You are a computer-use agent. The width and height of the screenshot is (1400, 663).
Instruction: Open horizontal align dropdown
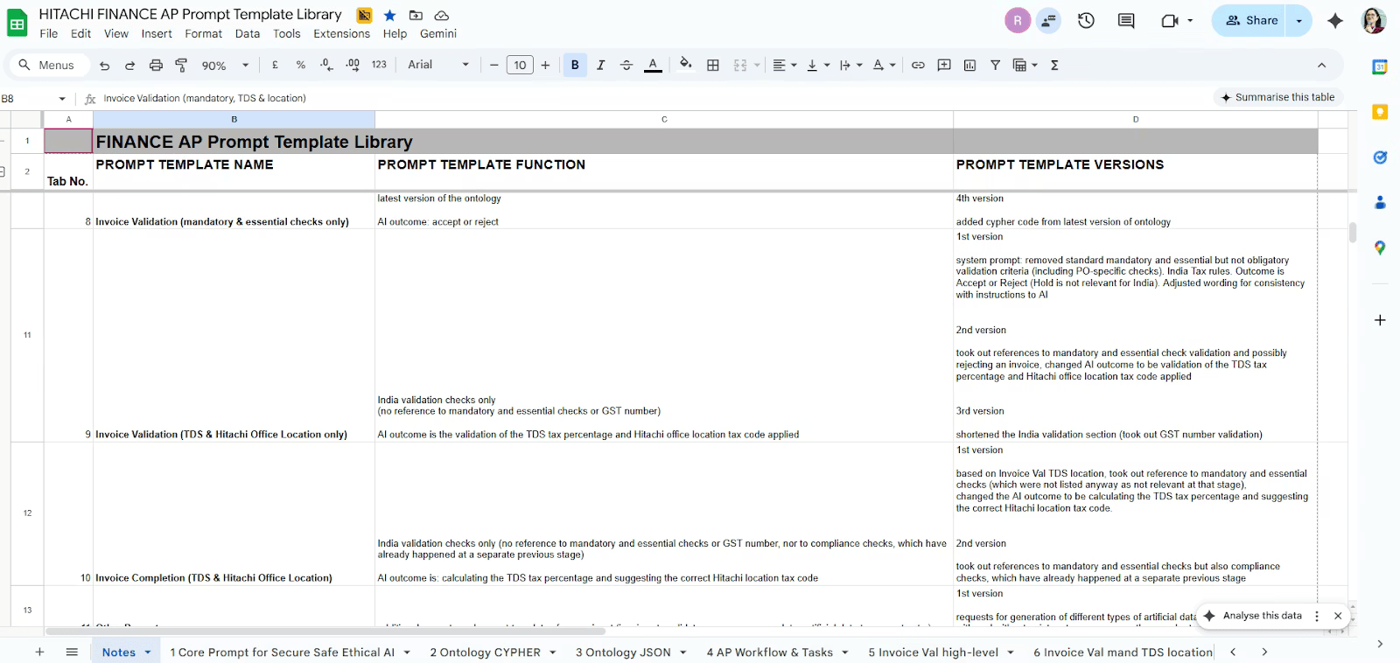pyautogui.click(x=784, y=65)
